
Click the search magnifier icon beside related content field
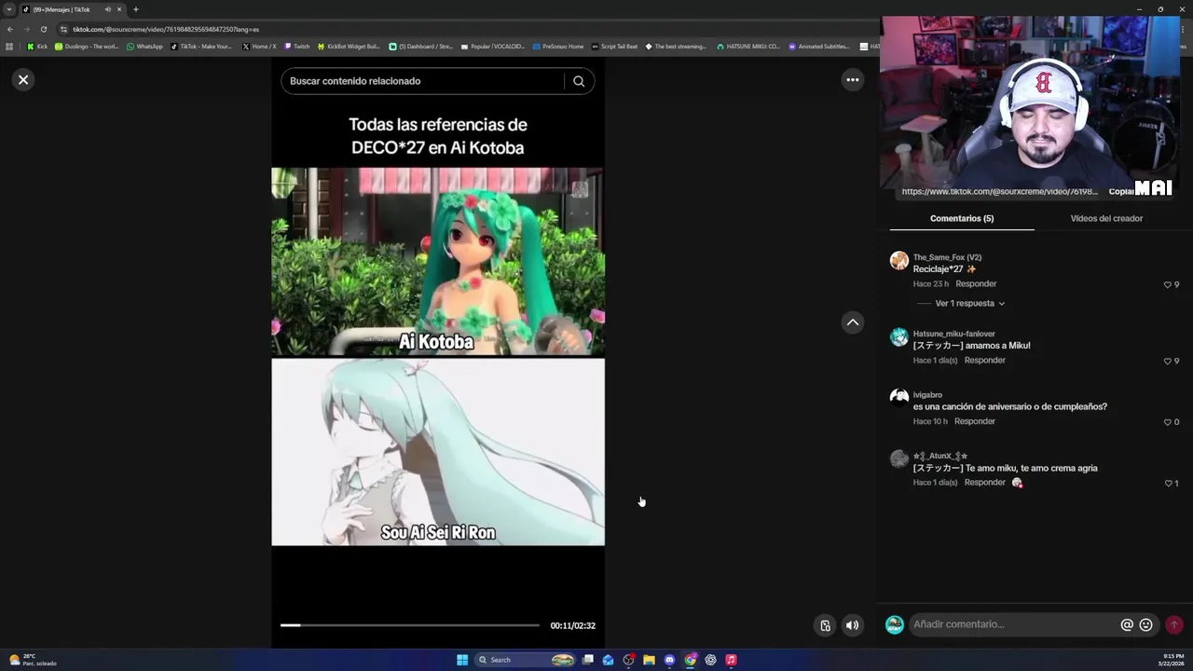579,81
